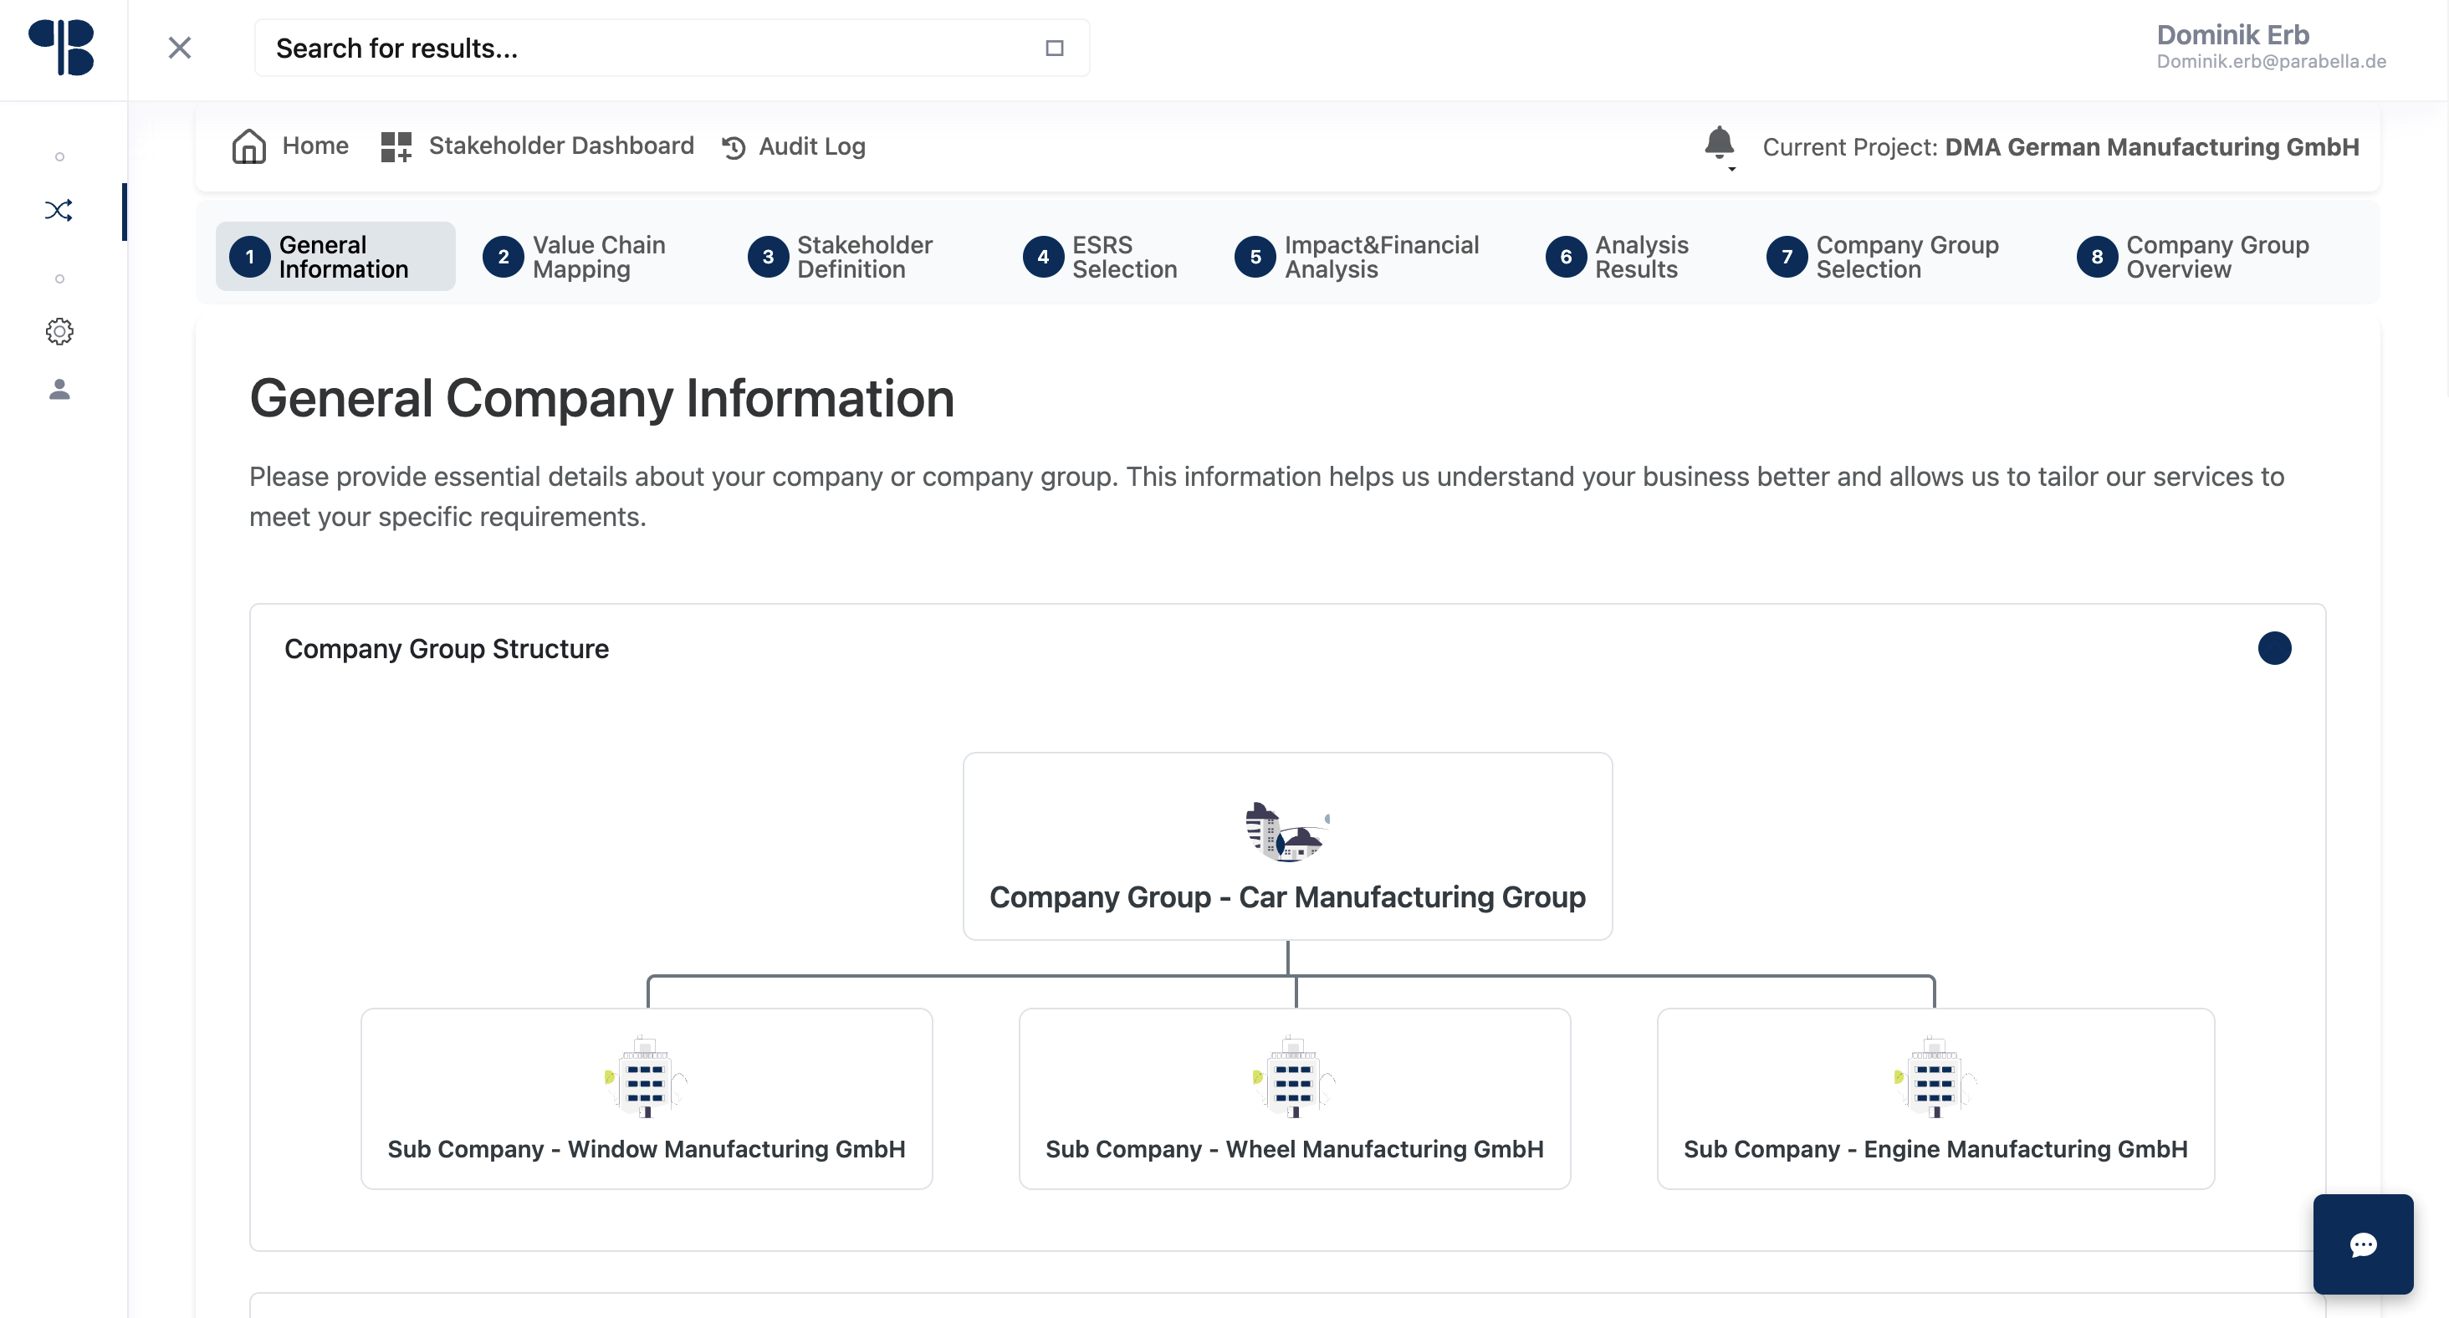
Task: Open Stakeholder Dashboard link
Action: click(561, 146)
